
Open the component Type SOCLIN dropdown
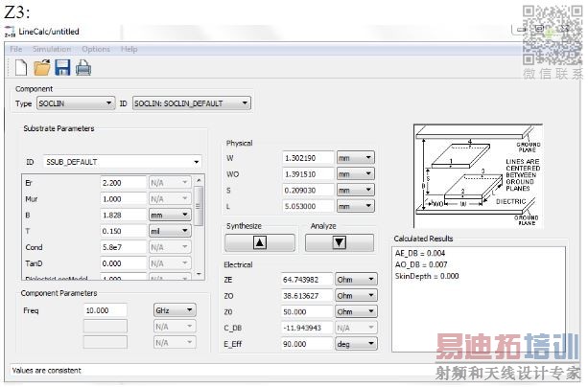76,103
